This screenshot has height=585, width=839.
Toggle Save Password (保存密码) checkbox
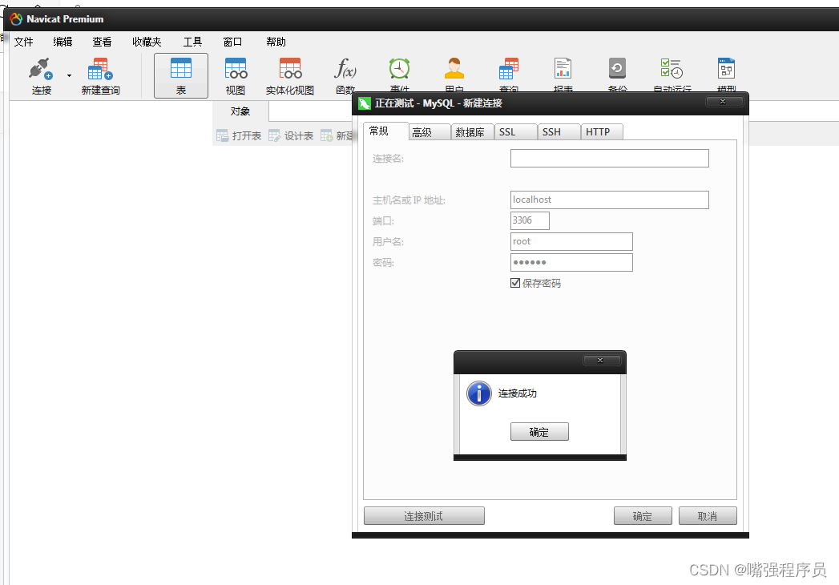tap(515, 283)
